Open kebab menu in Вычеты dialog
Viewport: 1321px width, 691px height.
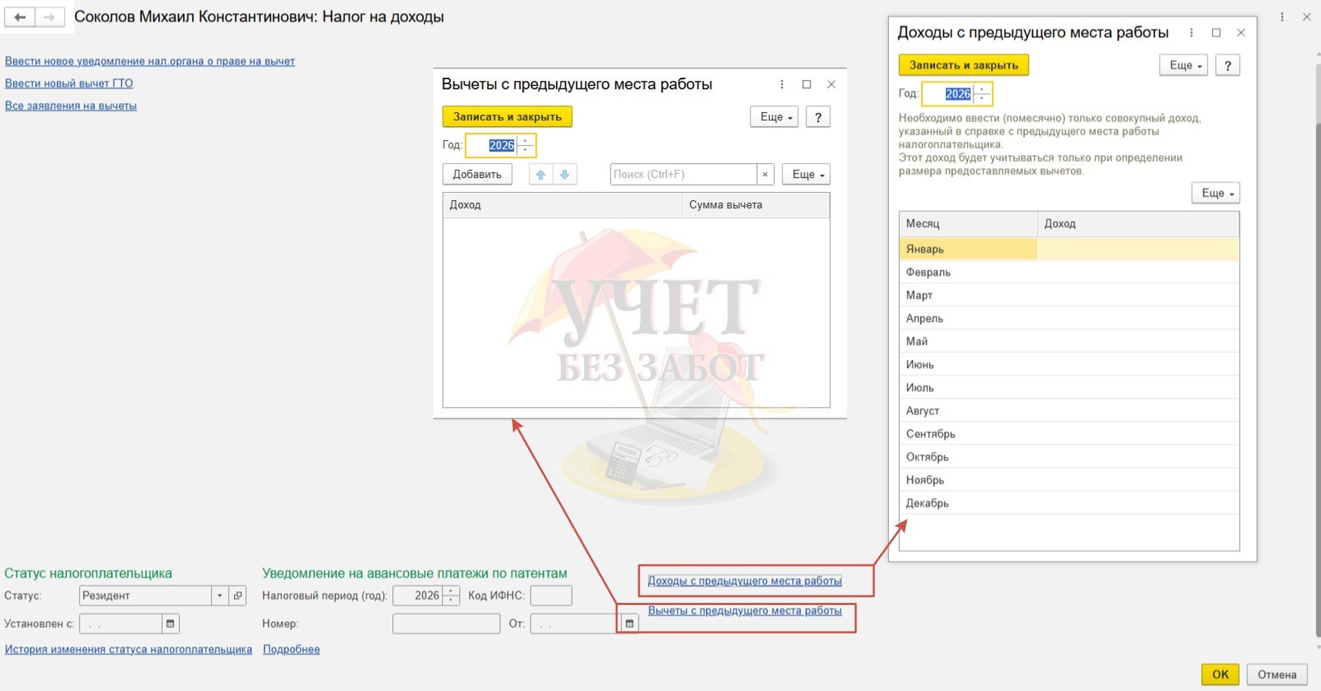[x=782, y=84]
